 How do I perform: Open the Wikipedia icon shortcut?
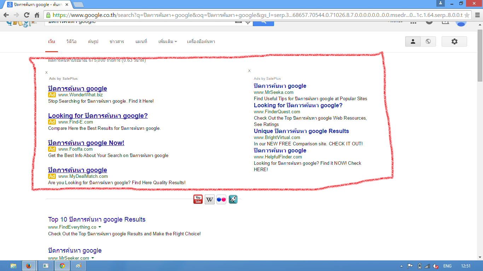tap(210, 199)
